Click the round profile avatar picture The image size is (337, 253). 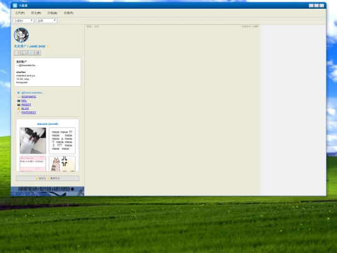(x=21, y=35)
